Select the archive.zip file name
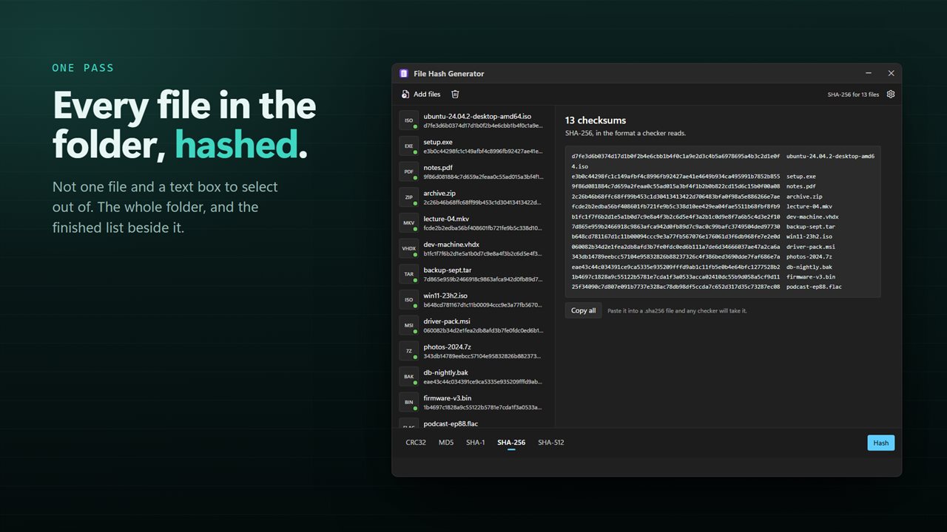Viewport: 947px width, 532px height. [439, 194]
